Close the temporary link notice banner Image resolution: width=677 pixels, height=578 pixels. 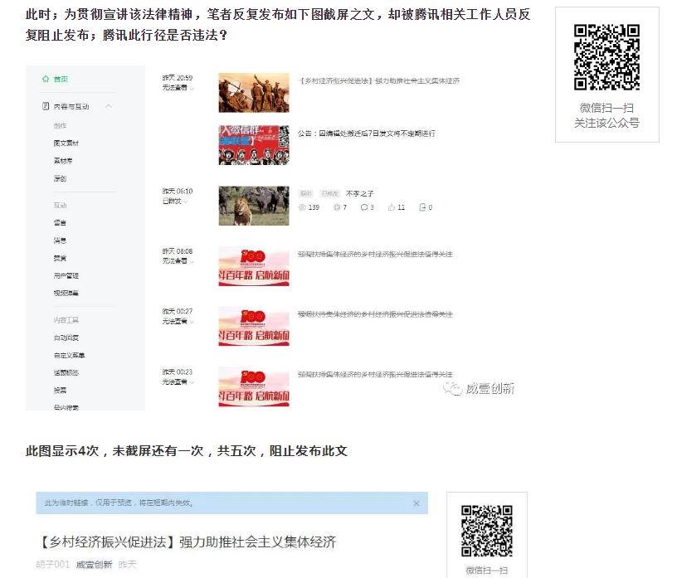[x=416, y=503]
